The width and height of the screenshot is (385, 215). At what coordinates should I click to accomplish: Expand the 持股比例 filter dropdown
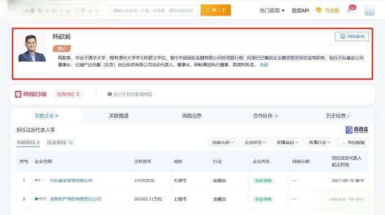click(223, 143)
